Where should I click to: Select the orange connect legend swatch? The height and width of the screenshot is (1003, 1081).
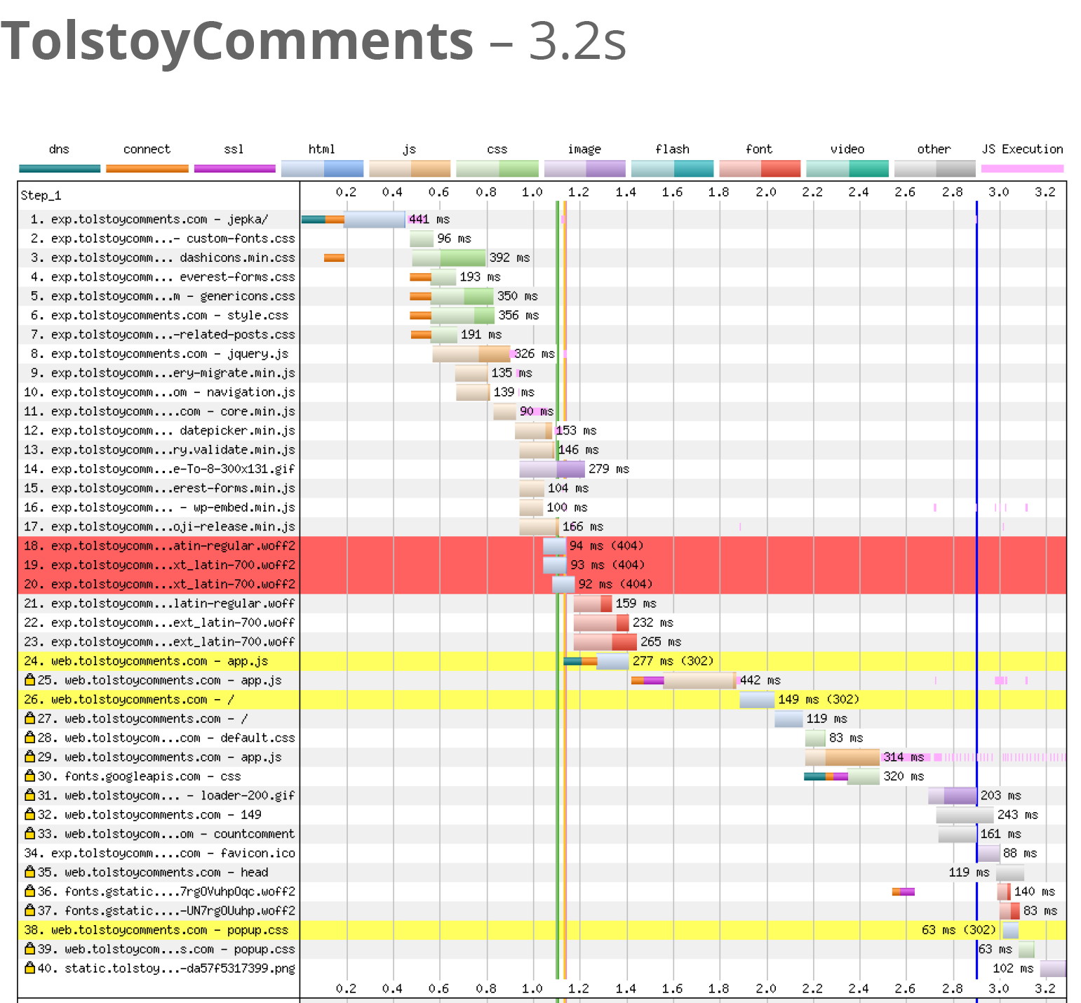click(147, 168)
